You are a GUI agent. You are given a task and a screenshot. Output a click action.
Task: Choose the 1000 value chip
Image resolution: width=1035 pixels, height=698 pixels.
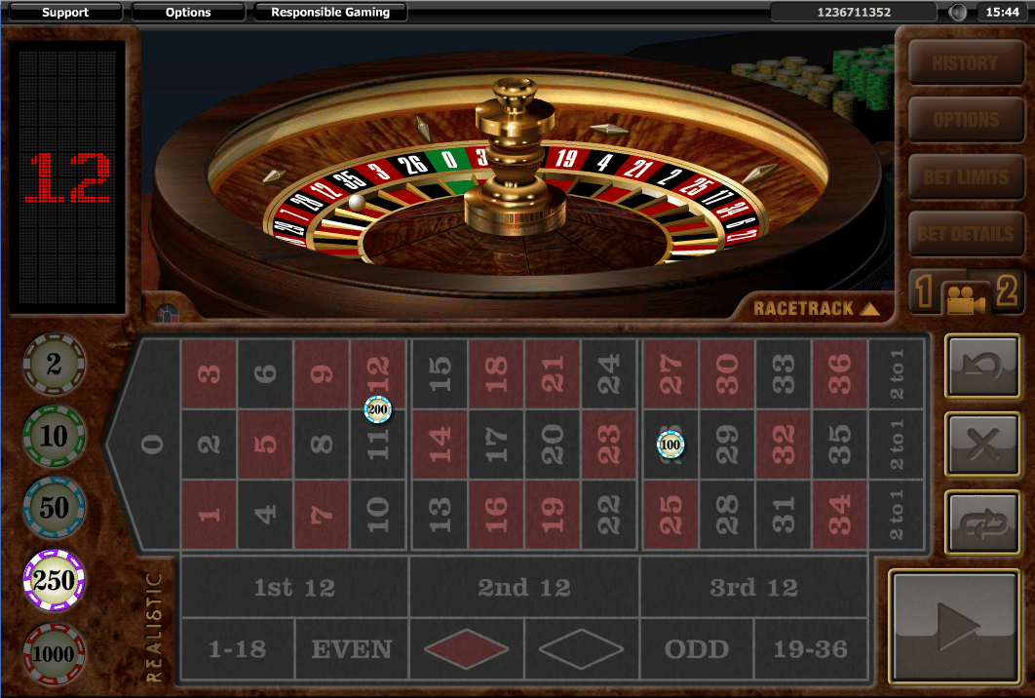coord(55,654)
